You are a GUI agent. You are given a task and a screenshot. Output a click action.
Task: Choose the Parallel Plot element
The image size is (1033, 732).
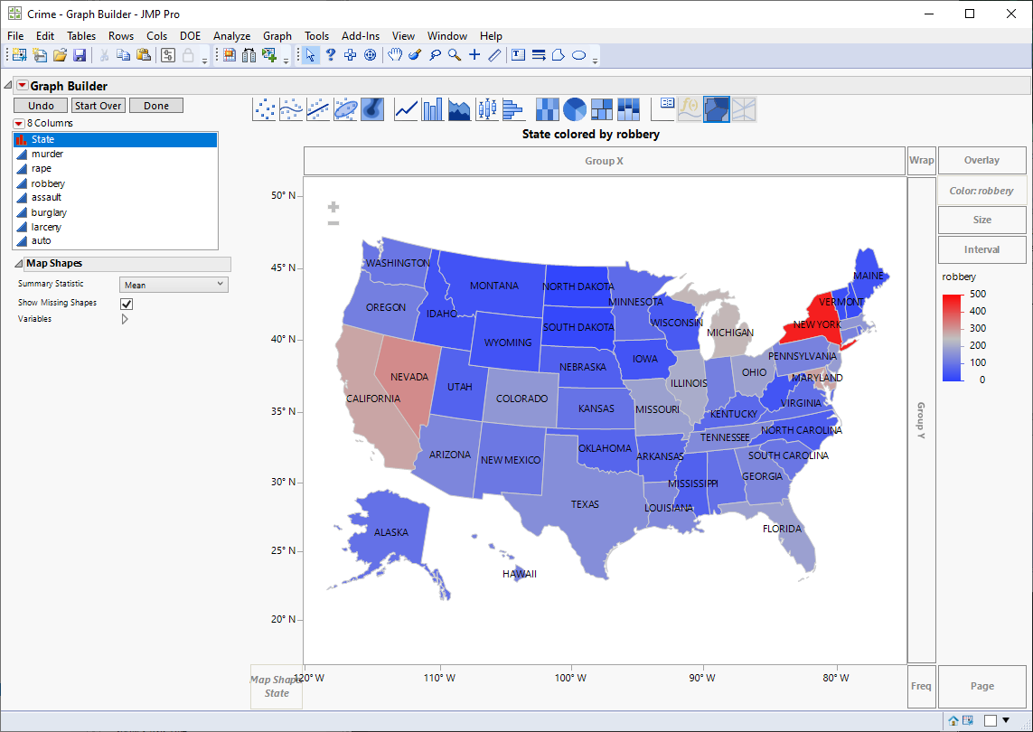[742, 108]
